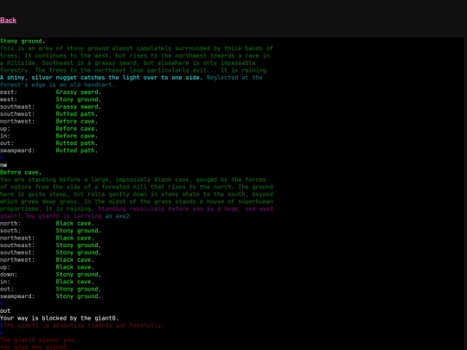Click the typed 'nw' command line
The height and width of the screenshot is (350, 467).
(x=3, y=165)
